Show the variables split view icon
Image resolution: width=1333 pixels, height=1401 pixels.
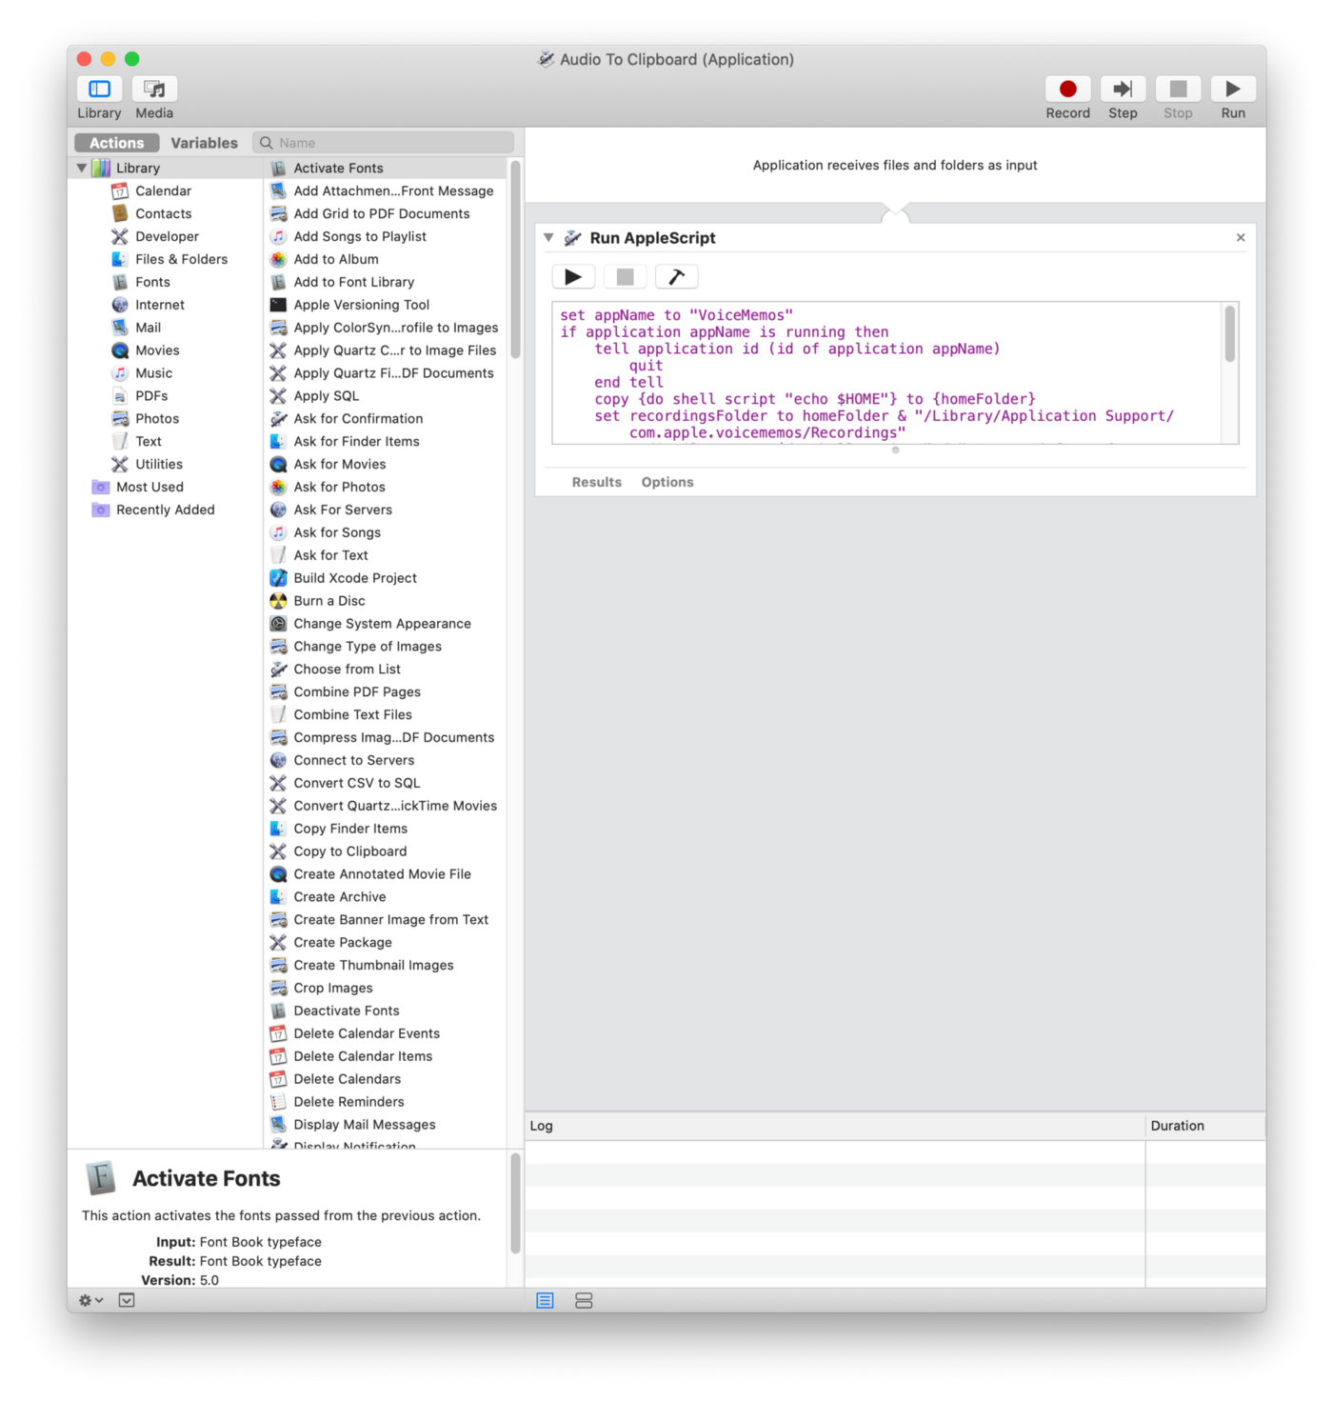point(584,1301)
